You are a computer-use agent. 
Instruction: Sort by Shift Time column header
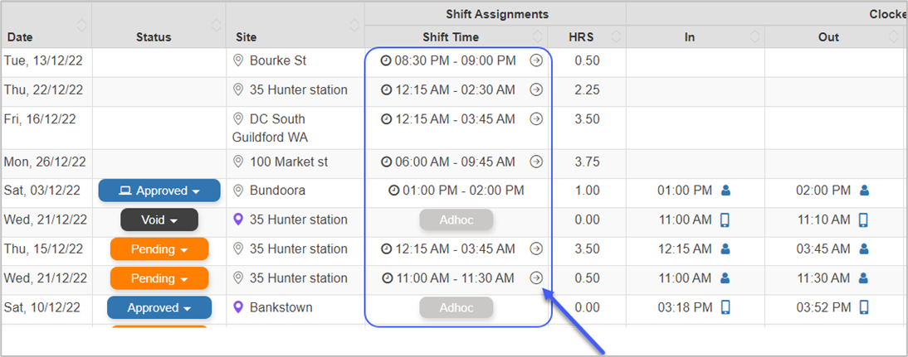tap(538, 36)
